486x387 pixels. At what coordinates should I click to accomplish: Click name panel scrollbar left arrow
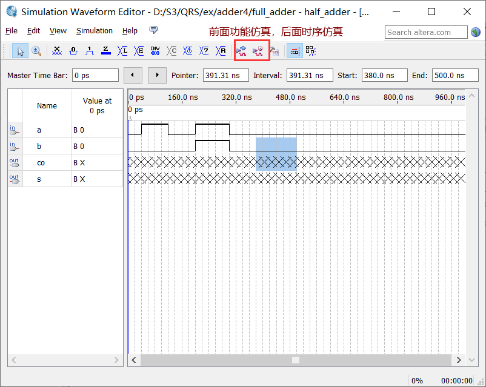click(14, 360)
